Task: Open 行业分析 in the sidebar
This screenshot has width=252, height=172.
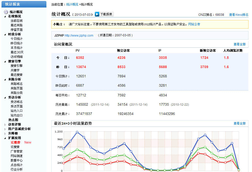Action: click(16, 169)
